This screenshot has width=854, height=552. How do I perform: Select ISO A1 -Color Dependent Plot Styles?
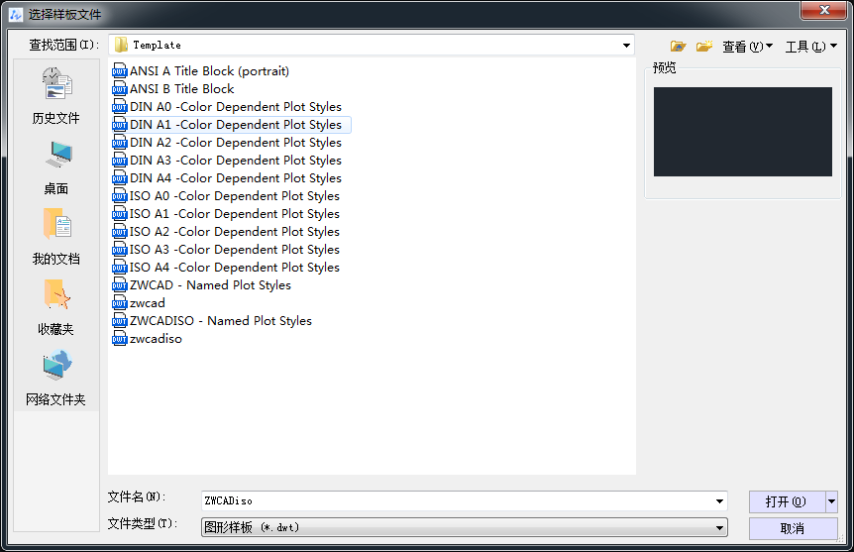point(235,214)
